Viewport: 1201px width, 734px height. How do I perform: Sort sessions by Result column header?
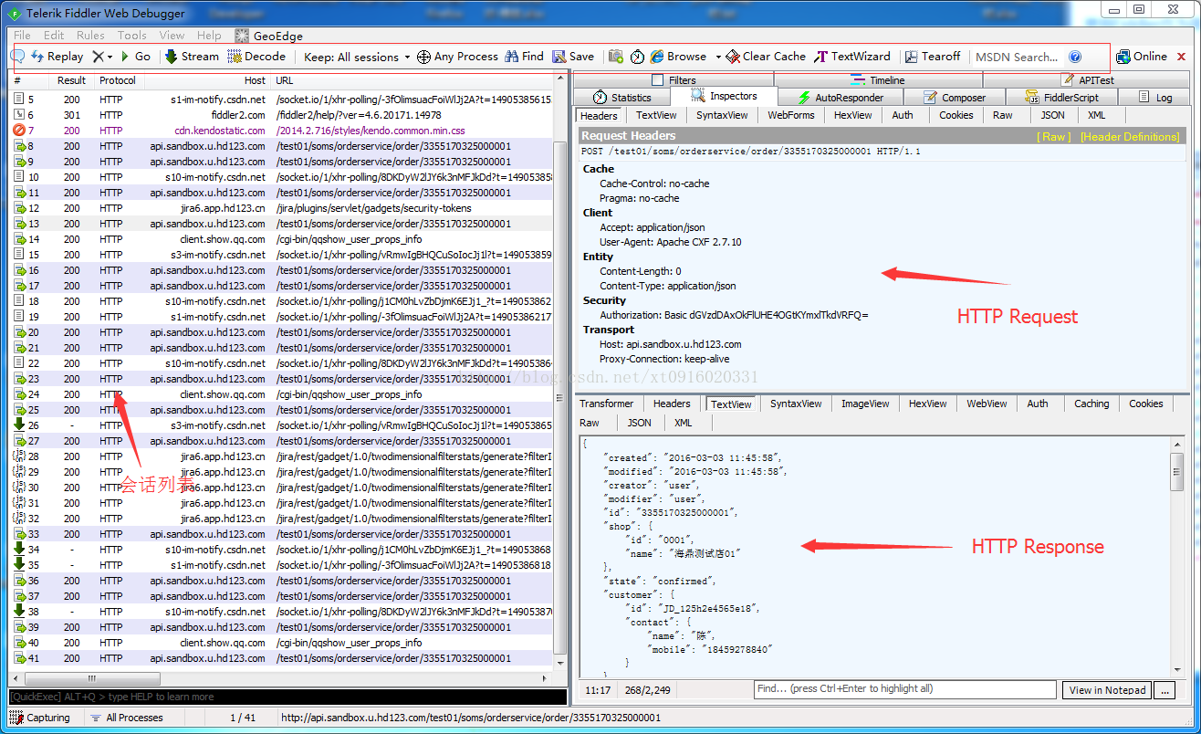coord(71,80)
